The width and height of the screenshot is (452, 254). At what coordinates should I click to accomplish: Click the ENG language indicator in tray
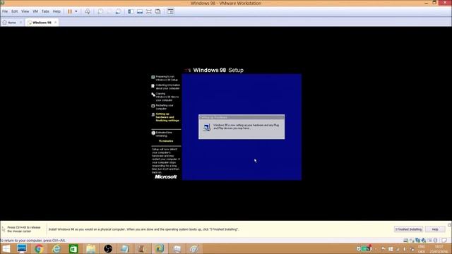[x=422, y=247]
